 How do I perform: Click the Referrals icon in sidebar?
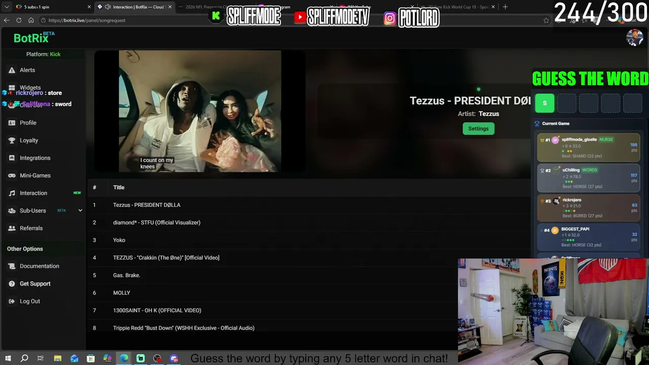pos(12,228)
